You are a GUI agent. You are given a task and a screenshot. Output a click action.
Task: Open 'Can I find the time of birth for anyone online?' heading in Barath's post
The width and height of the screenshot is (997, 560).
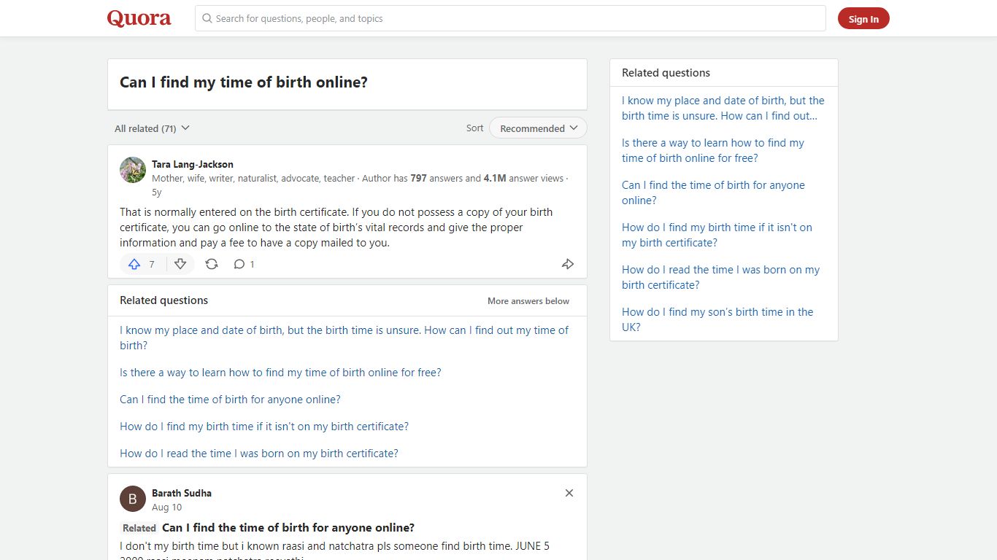tap(288, 527)
